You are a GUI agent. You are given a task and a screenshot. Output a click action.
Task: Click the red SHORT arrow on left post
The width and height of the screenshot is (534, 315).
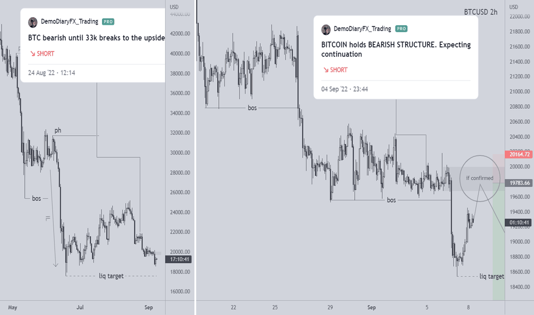click(x=33, y=53)
